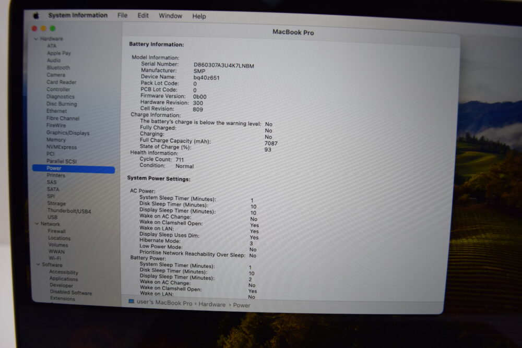Click user's MacBook Pro in path bar
The width and height of the screenshot is (522, 348).
164,303
